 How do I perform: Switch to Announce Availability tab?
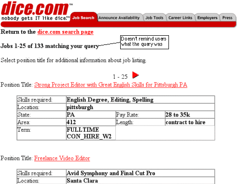(119, 18)
